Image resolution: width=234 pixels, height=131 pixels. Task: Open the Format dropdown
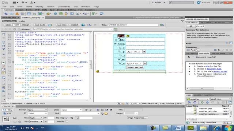(37, 110)
